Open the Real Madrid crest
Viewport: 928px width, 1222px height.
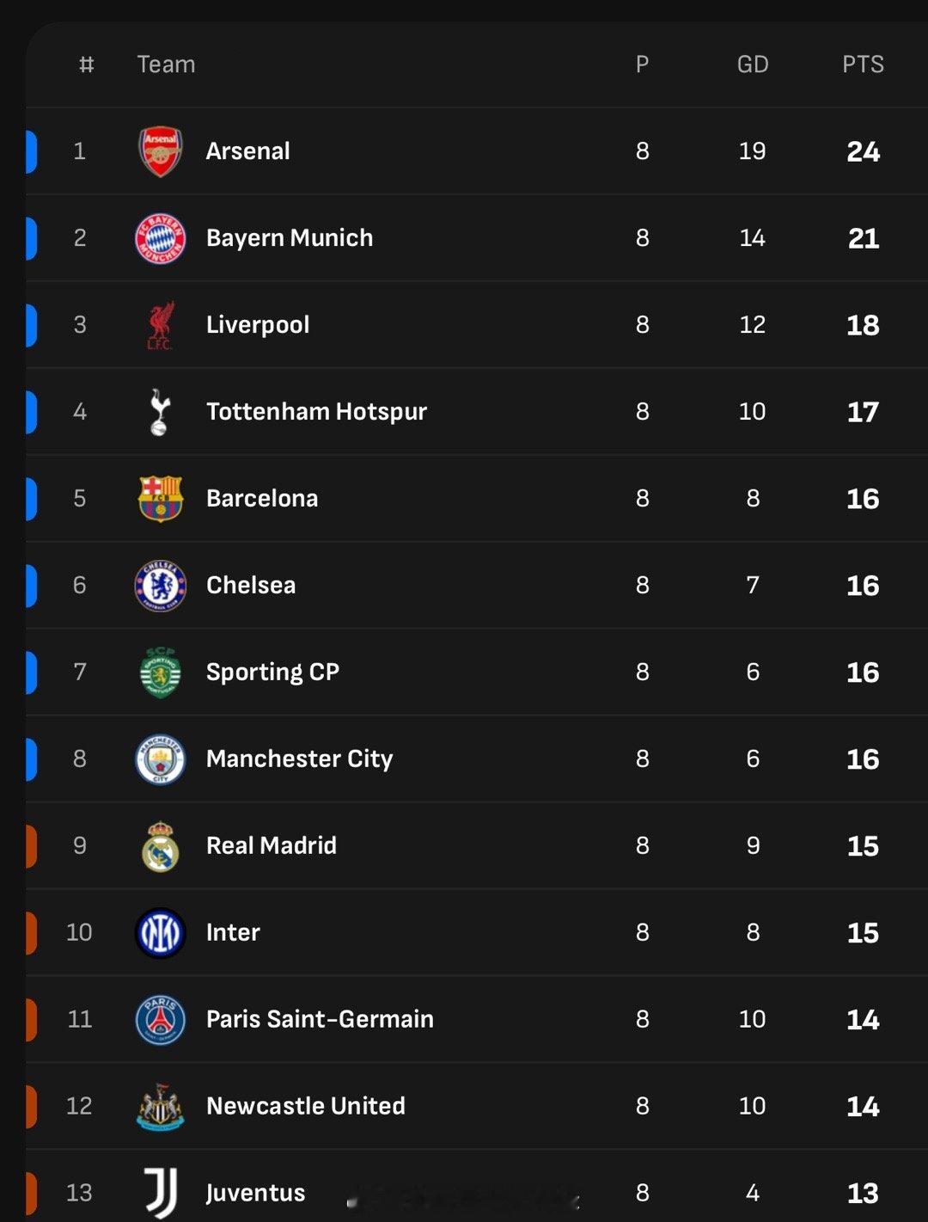161,846
